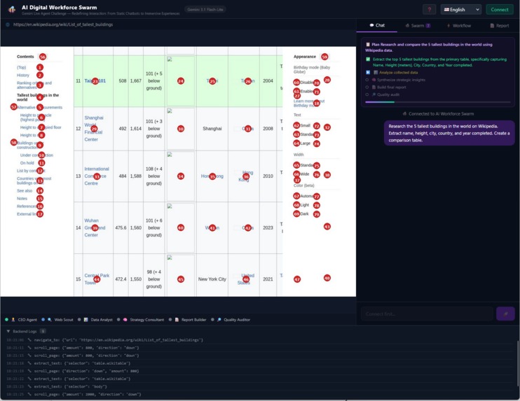The image size is (520, 401).
Task: Switch to the Workflow tab
Action: click(x=458, y=25)
